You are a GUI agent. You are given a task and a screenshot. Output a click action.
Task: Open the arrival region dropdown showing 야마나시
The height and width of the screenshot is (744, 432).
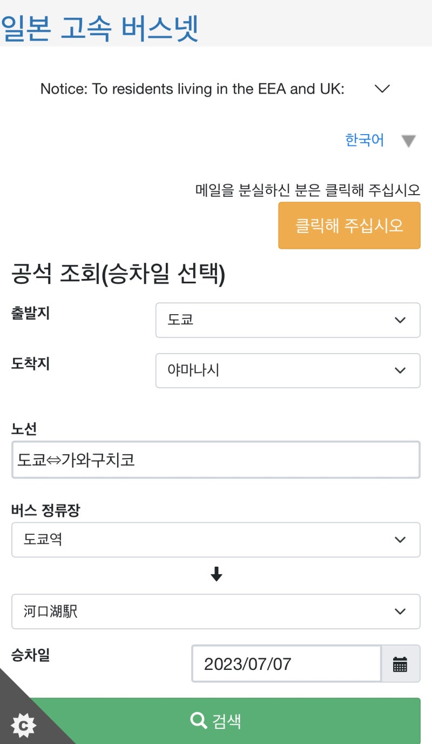[x=287, y=370]
